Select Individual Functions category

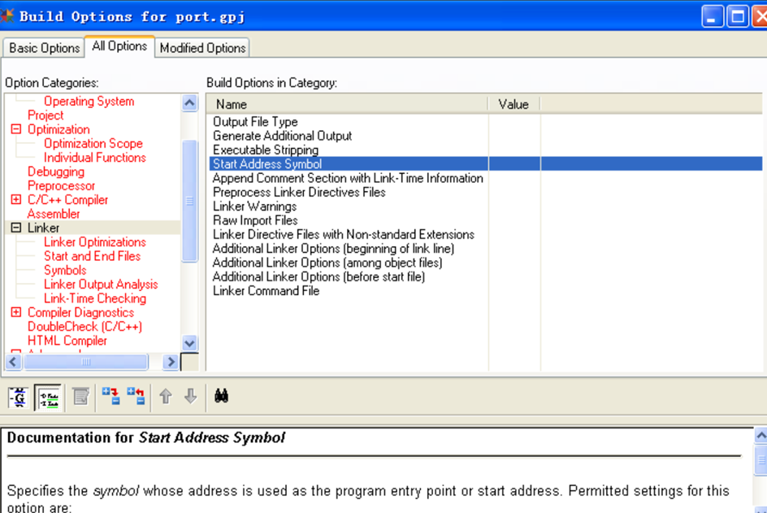pyautogui.click(x=95, y=158)
